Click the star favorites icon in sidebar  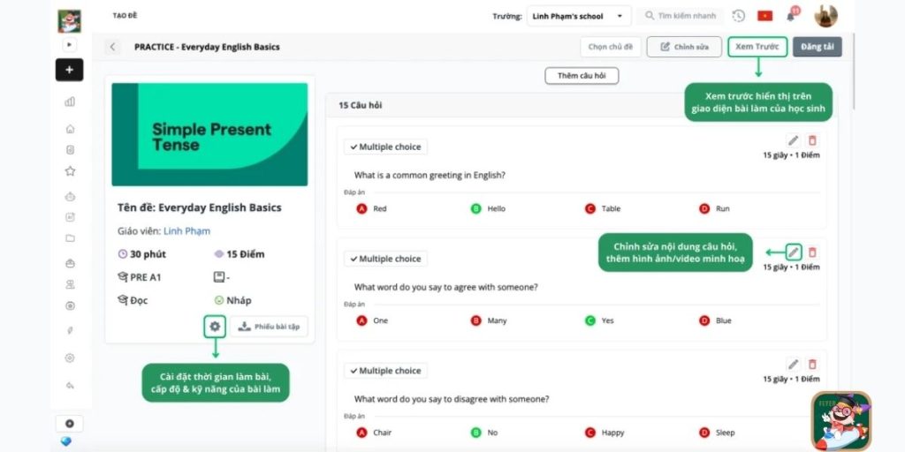pyautogui.click(x=70, y=171)
